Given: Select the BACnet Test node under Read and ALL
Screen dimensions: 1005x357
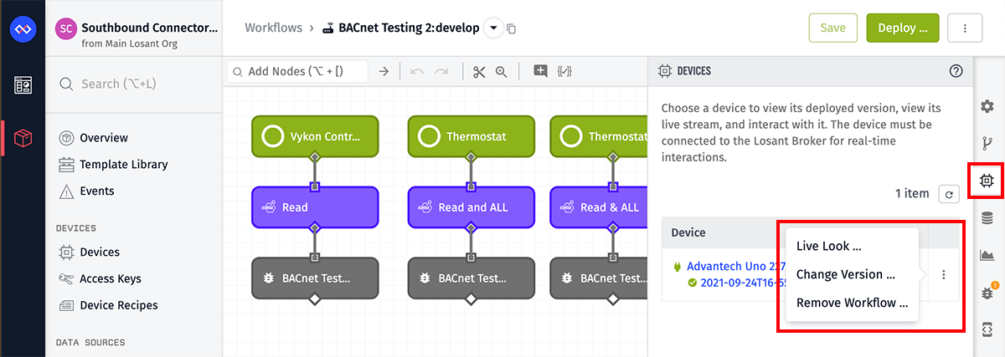Looking at the screenshot, I should [x=472, y=278].
